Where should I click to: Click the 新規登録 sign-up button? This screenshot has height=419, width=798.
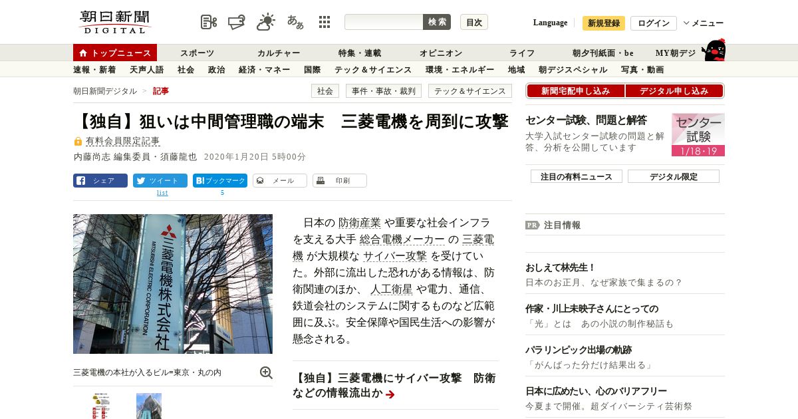click(x=604, y=23)
